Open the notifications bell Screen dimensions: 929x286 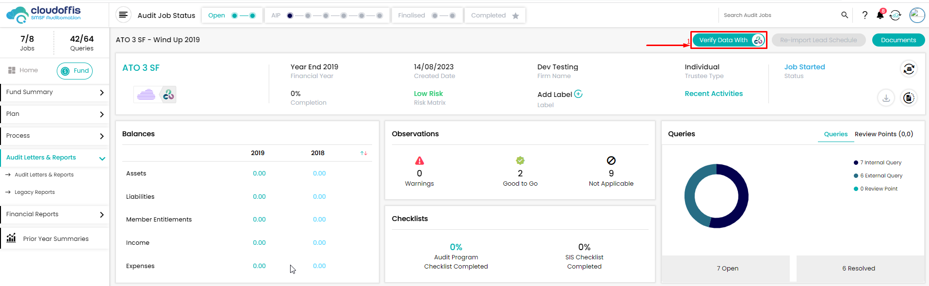pos(880,15)
